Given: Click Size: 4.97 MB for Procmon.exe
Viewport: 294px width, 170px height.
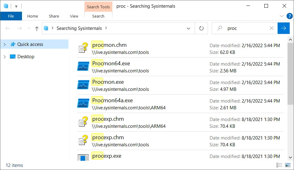Looking at the screenshot, I should click(x=223, y=89).
